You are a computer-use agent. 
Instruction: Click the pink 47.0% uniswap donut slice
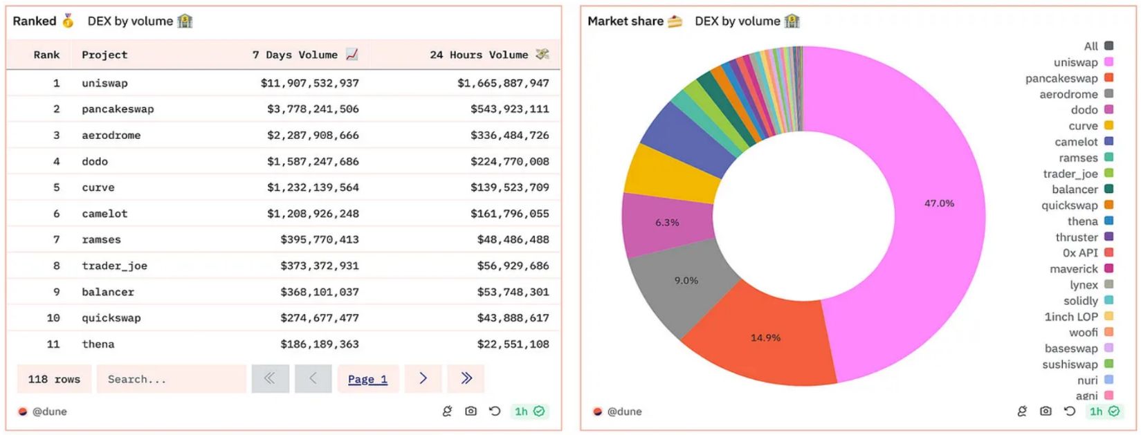pyautogui.click(x=940, y=203)
